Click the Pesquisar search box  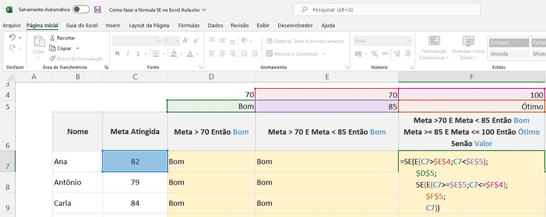(x=387, y=10)
